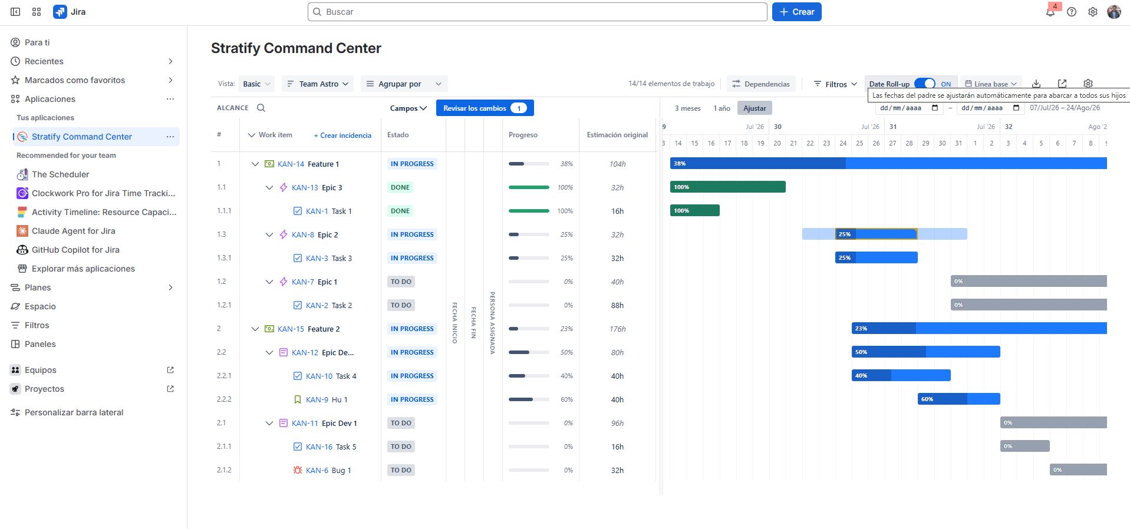This screenshot has width=1130, height=529.
Task: Collapse the sidebar with the panel icon
Action: (15, 12)
